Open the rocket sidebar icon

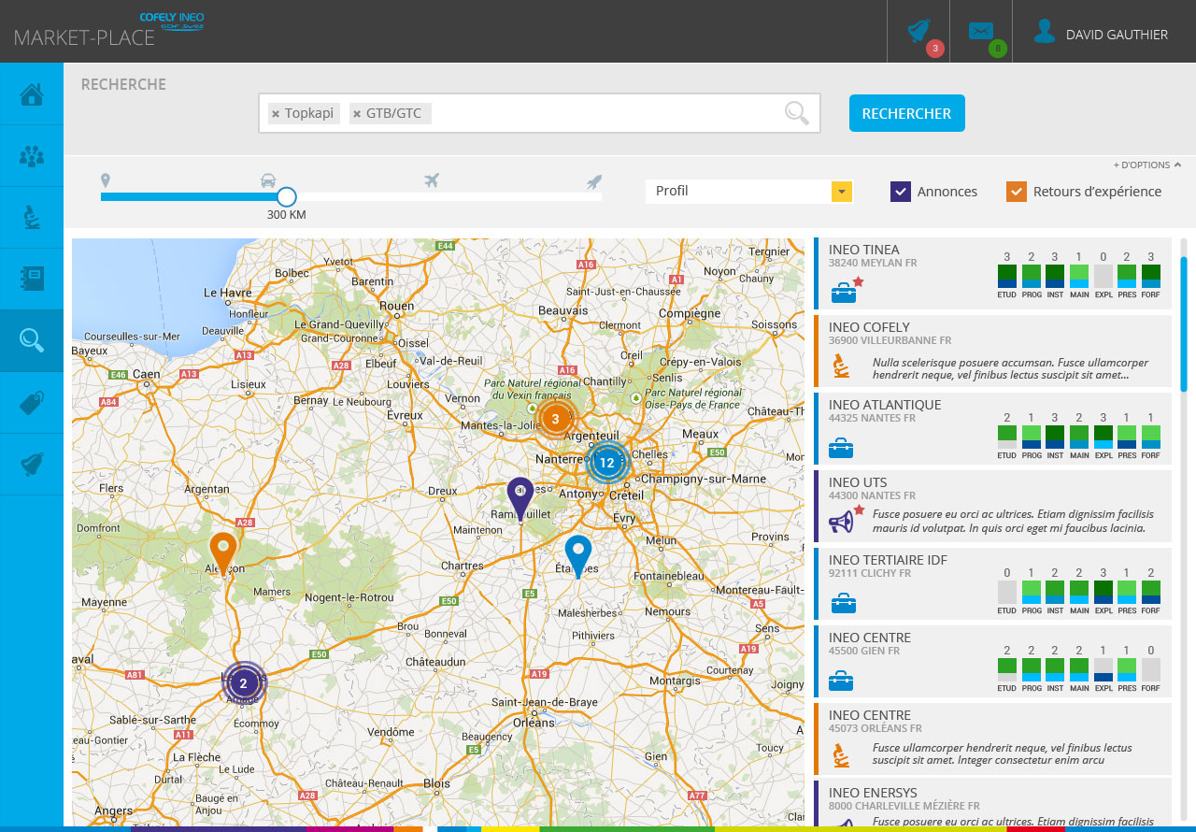click(32, 464)
